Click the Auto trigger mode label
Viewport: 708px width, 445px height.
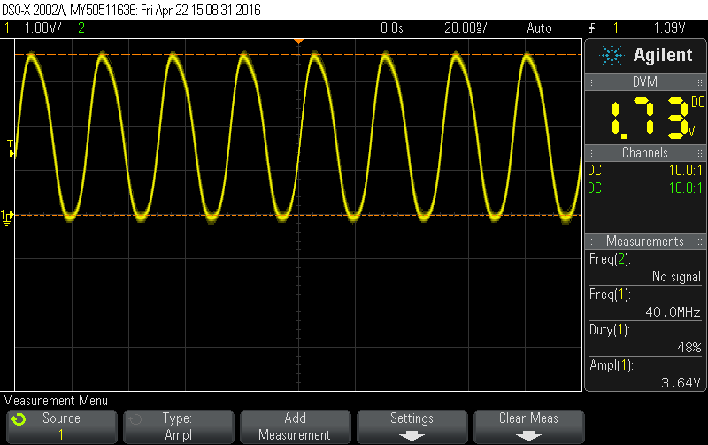(539, 28)
